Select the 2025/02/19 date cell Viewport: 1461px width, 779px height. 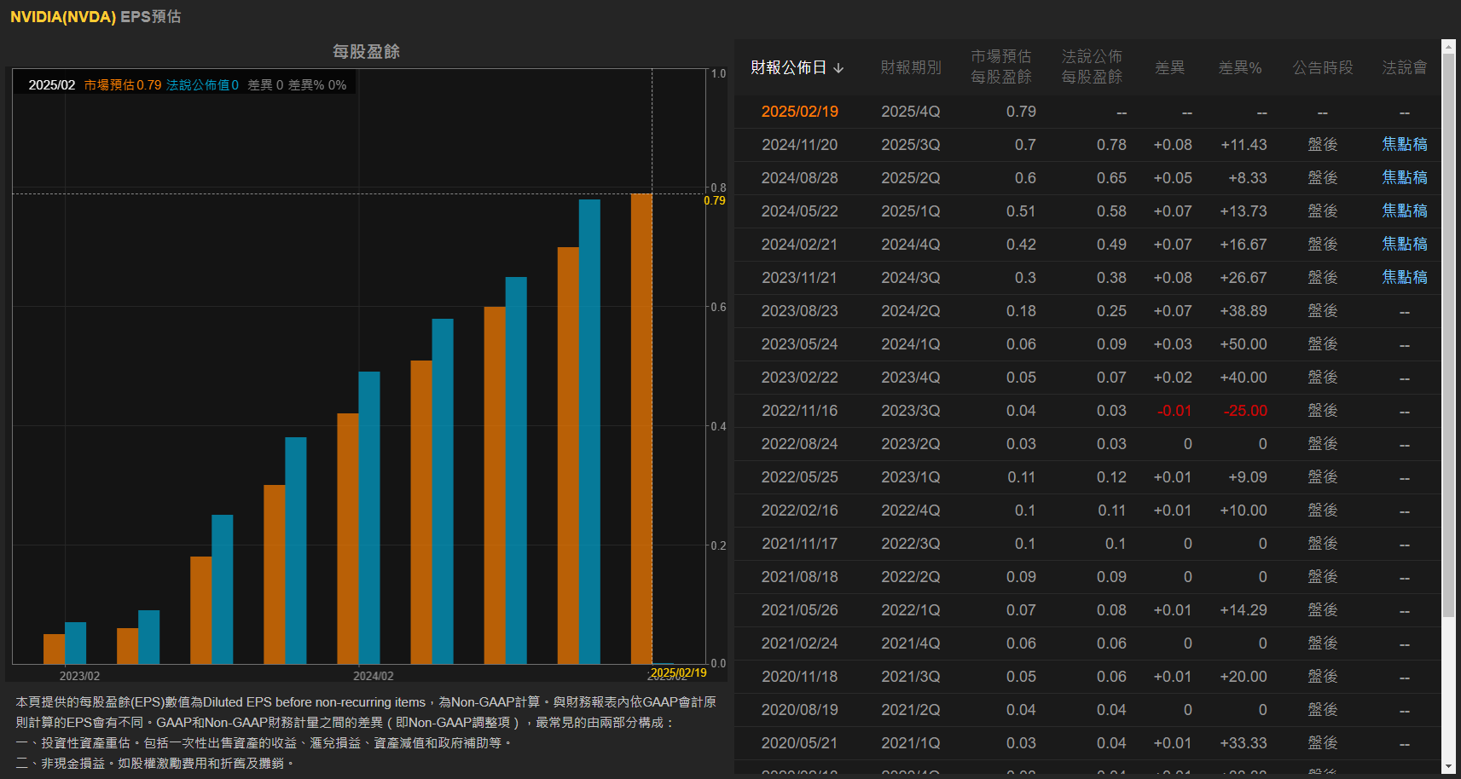coord(799,112)
